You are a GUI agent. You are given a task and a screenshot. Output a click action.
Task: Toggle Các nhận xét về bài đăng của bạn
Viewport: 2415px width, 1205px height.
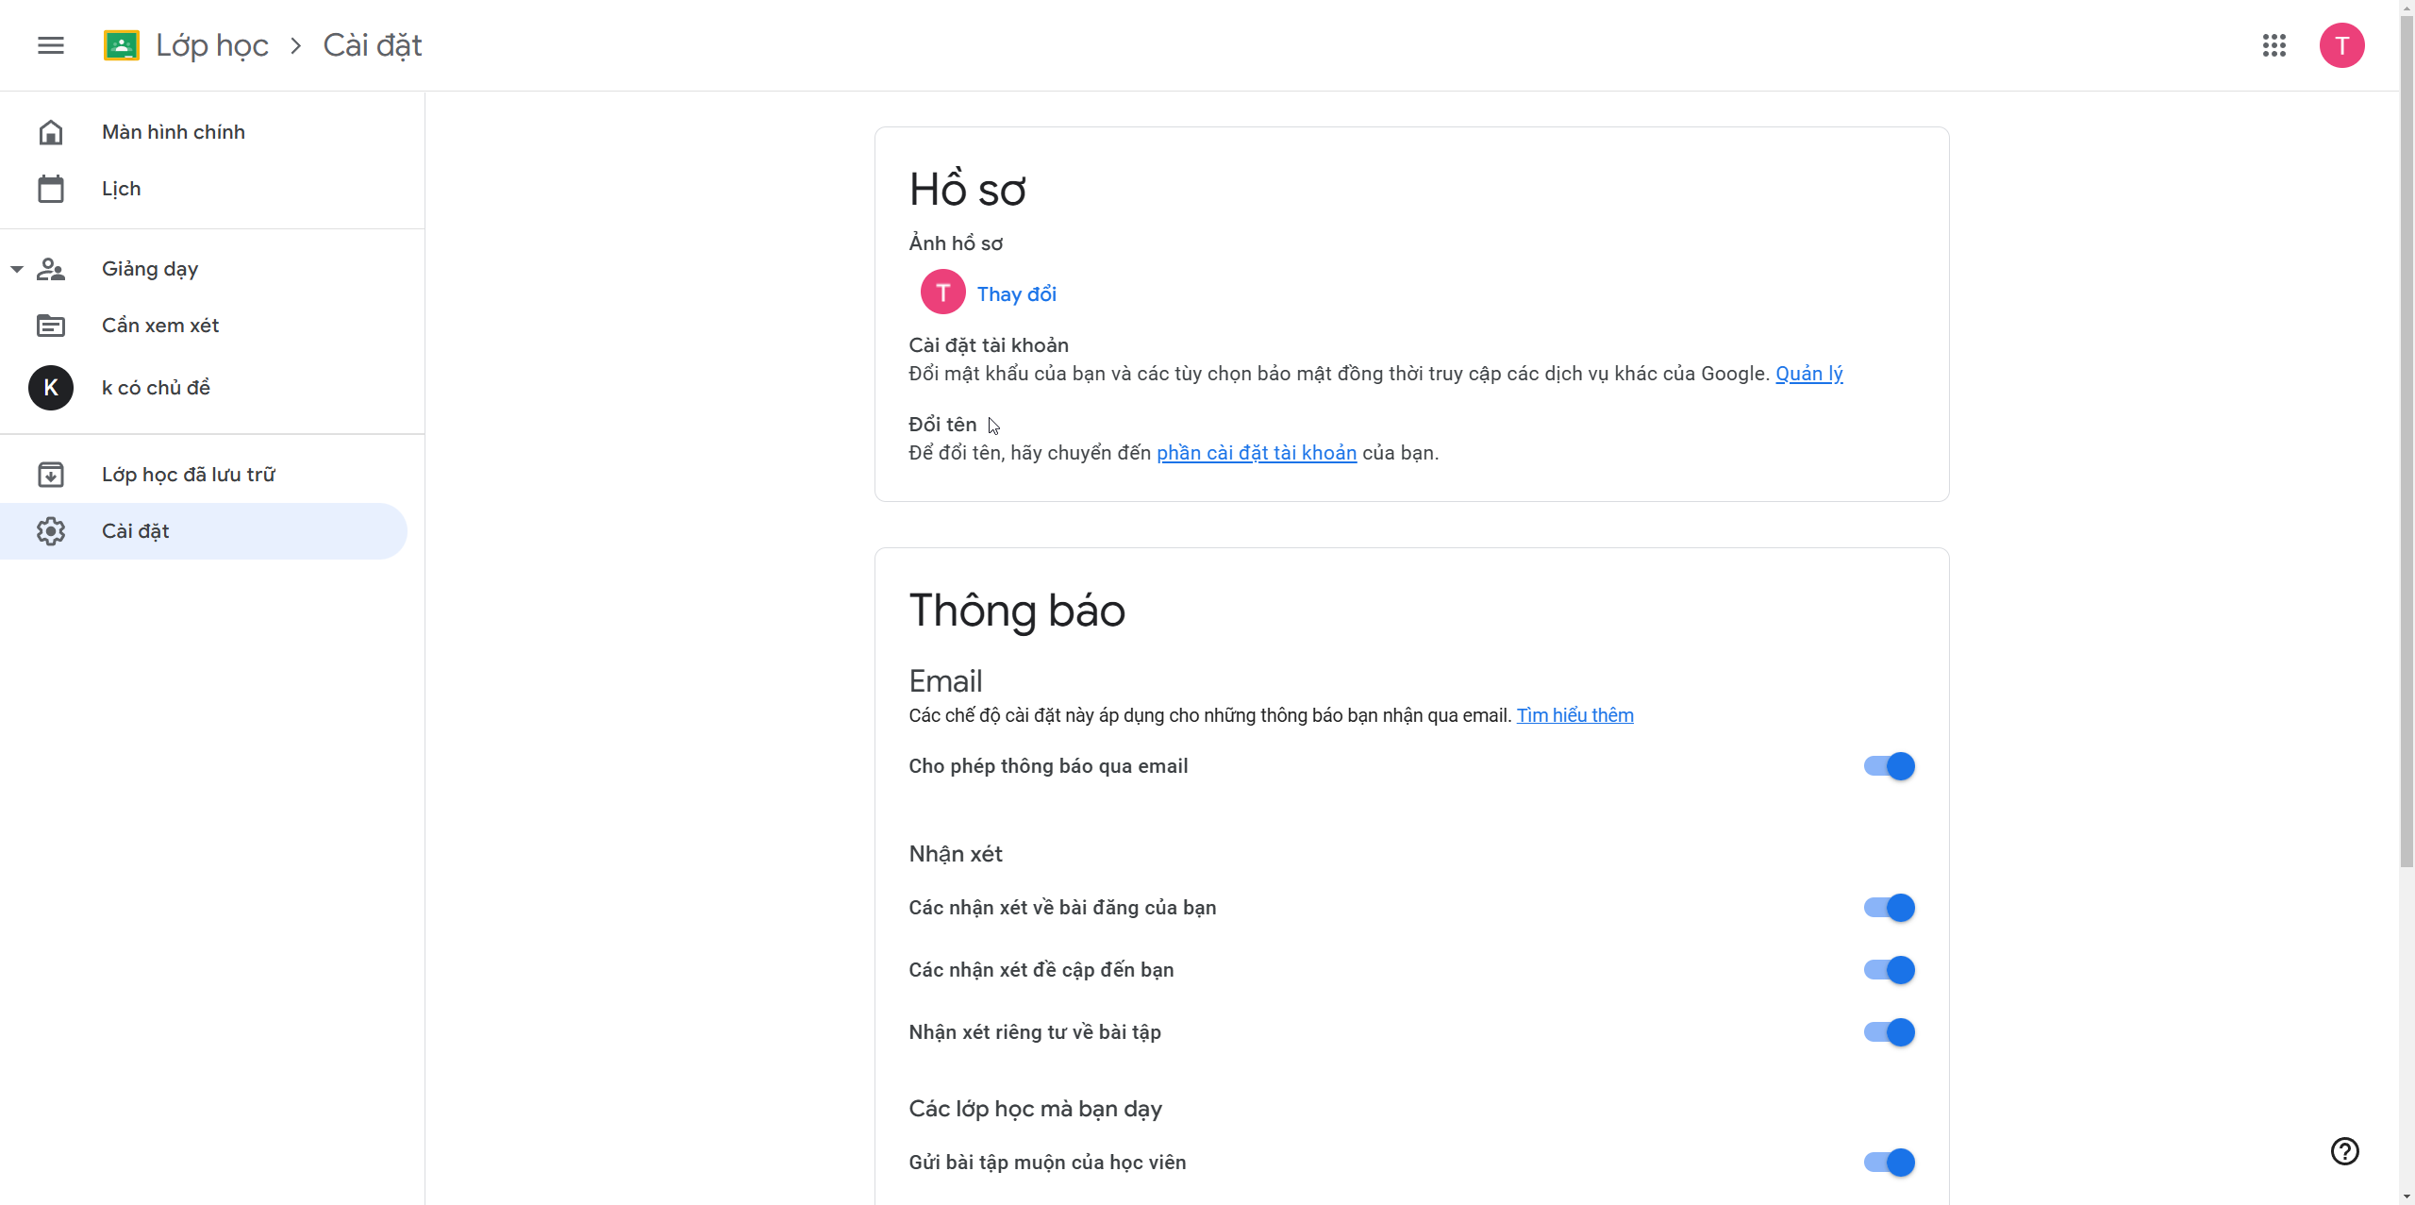pos(1889,908)
